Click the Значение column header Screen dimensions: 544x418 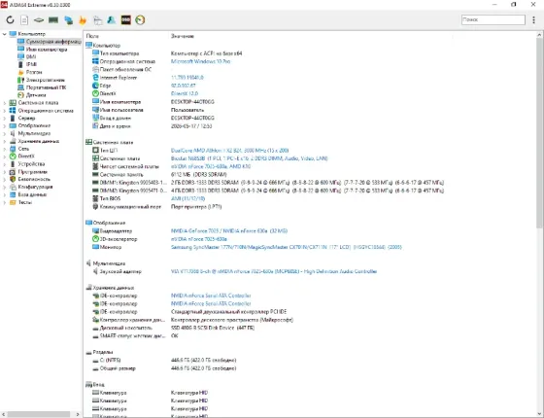point(183,36)
